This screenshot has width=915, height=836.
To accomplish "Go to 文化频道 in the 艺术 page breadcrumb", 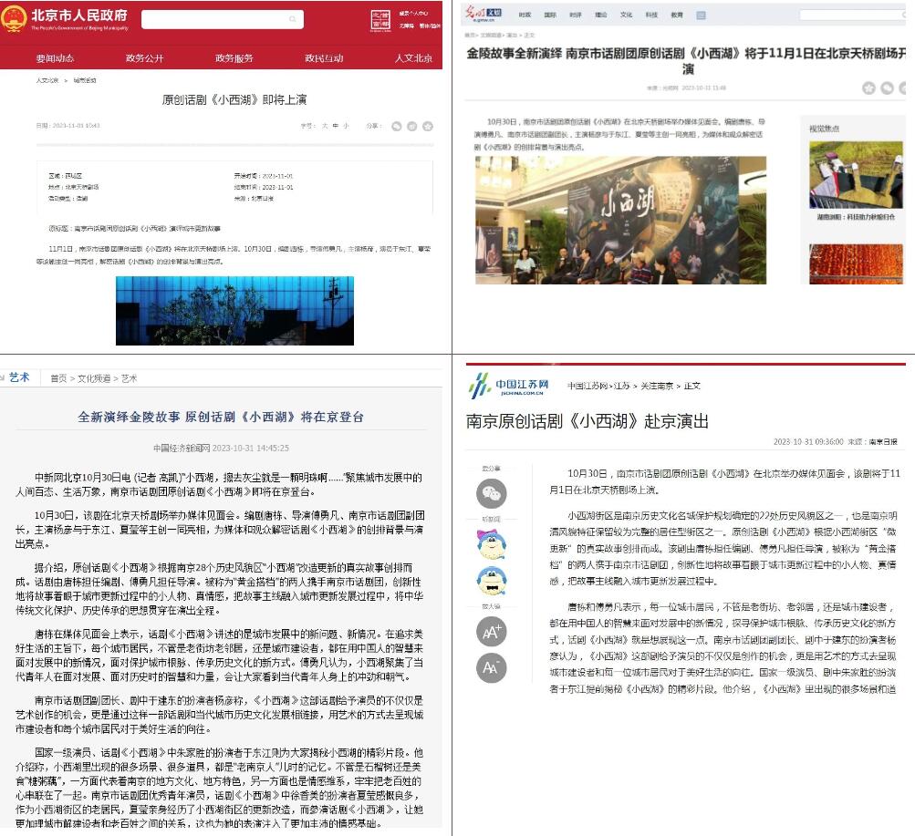I will tap(94, 379).
